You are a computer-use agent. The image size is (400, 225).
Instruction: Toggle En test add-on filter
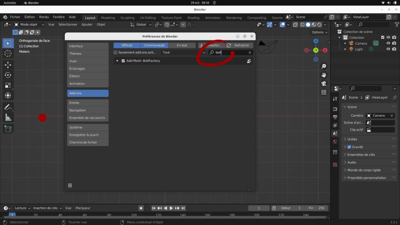(x=182, y=45)
